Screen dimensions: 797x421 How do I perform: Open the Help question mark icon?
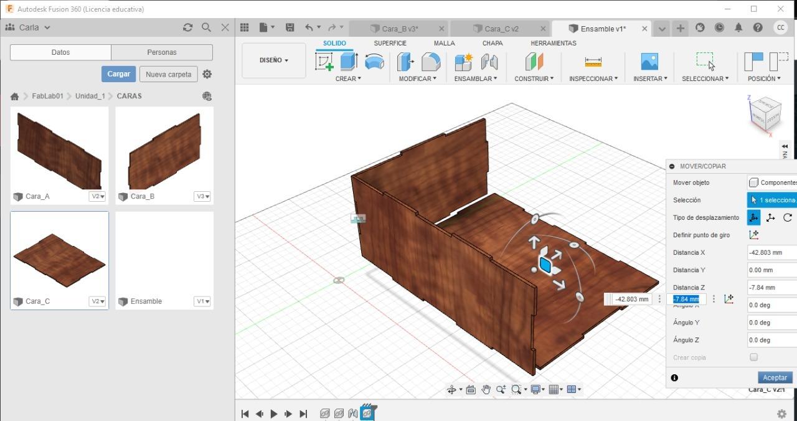point(758,27)
